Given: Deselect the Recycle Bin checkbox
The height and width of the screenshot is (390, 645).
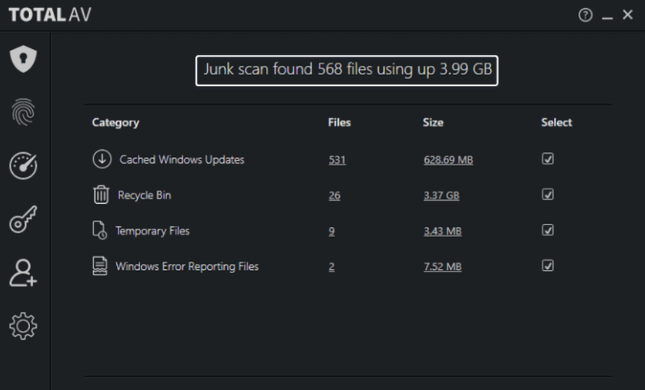Looking at the screenshot, I should pos(547,195).
